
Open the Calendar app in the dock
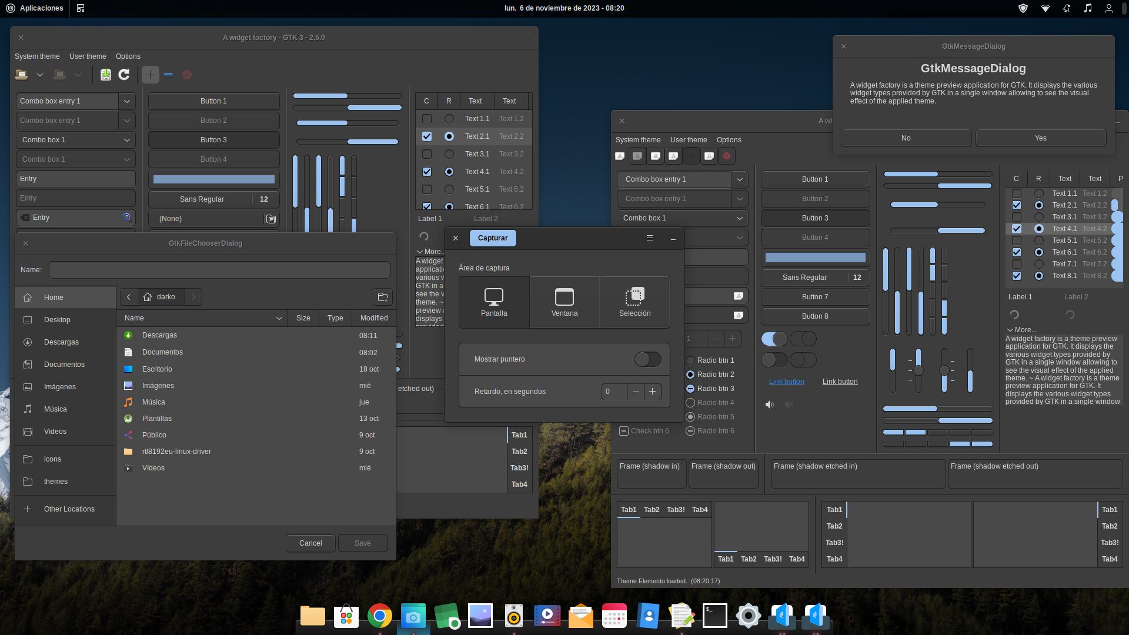click(x=614, y=616)
